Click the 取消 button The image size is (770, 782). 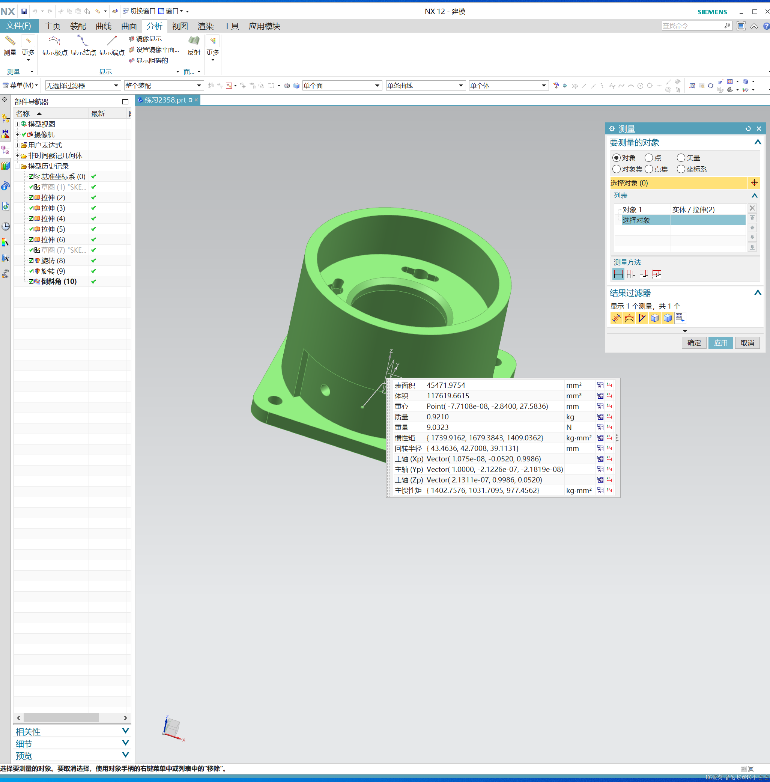point(747,343)
